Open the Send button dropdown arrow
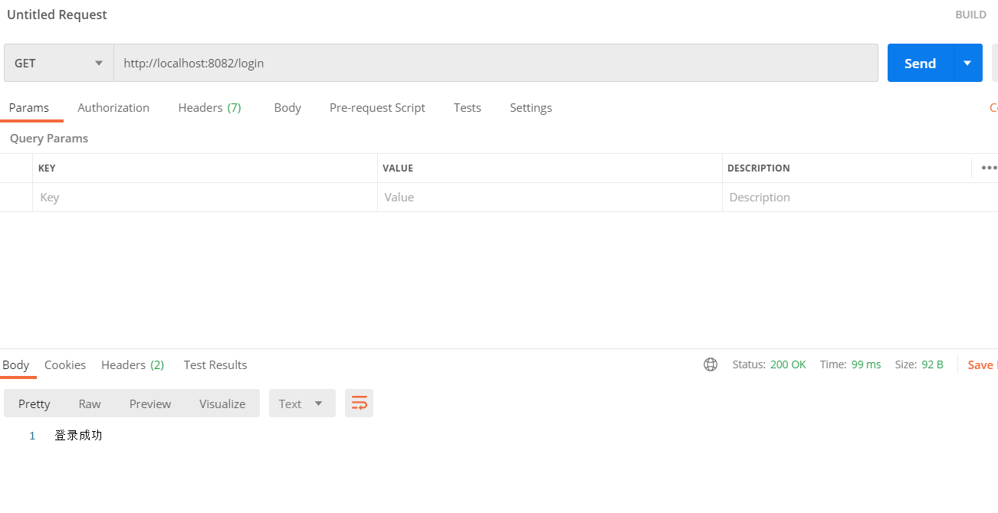This screenshot has height=513, width=998. pos(967,63)
